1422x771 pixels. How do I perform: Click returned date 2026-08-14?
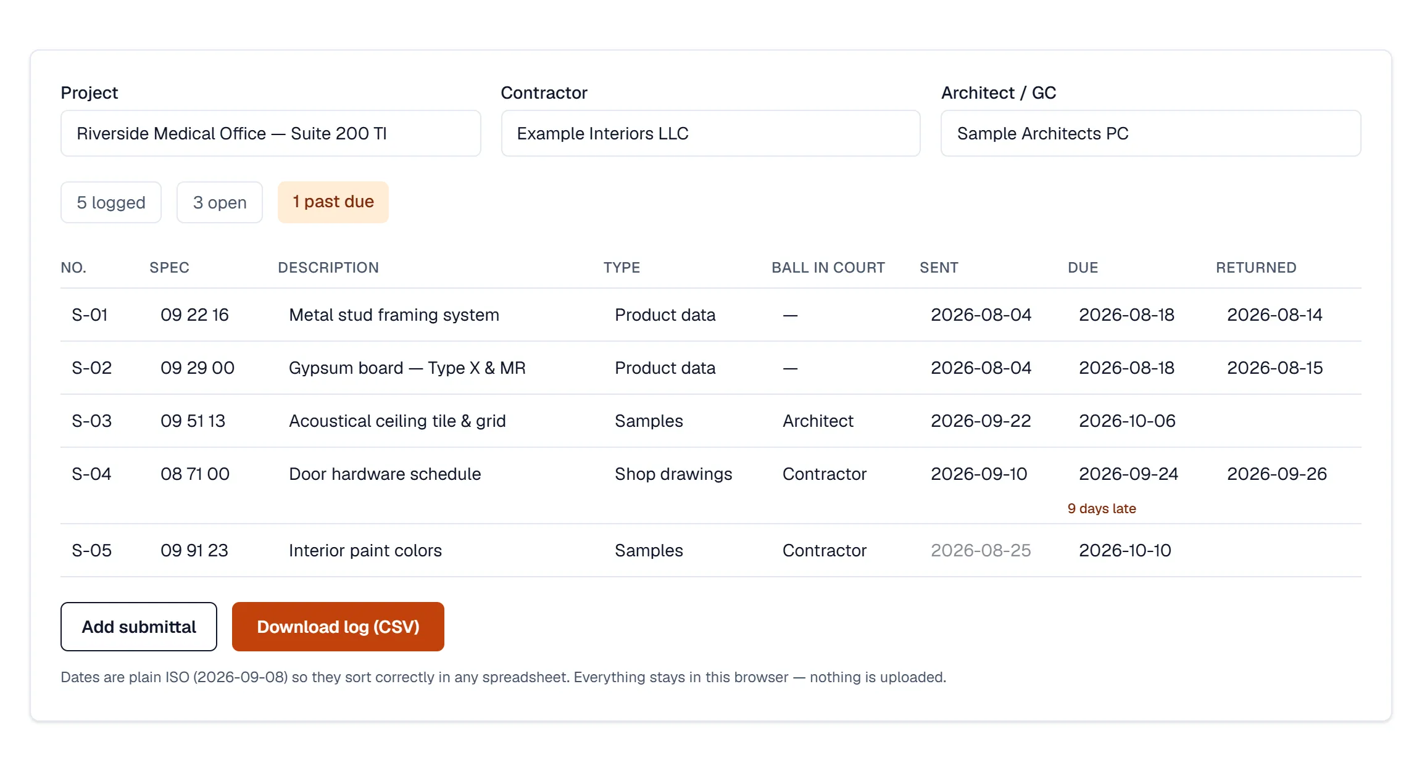pos(1274,315)
